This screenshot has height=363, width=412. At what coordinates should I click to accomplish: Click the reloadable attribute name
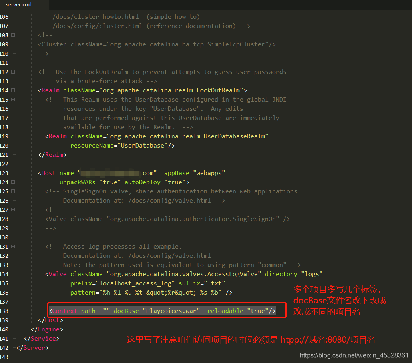[x=225, y=311]
